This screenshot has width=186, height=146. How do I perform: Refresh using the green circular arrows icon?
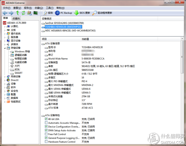pyautogui.click(x=23, y=13)
